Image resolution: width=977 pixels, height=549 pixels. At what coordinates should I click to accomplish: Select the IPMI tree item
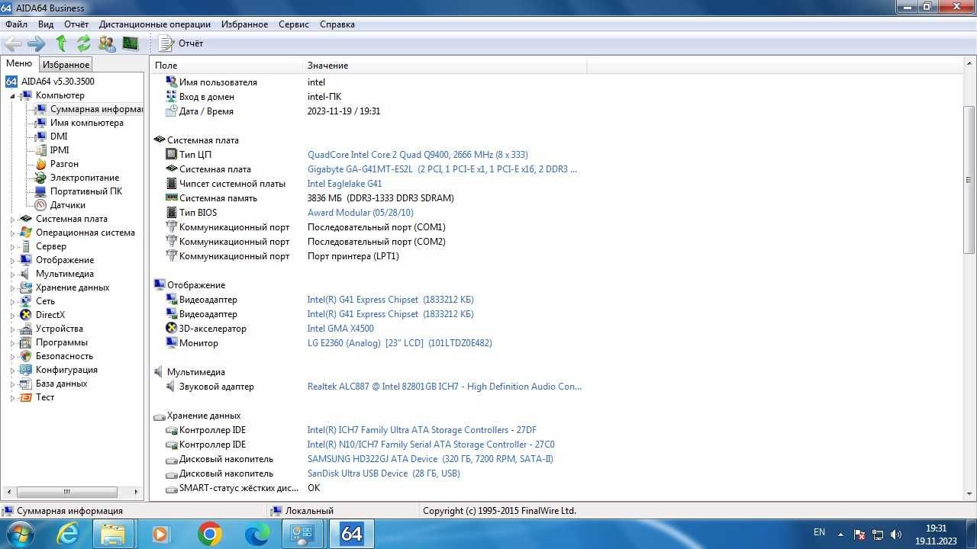pyautogui.click(x=60, y=150)
